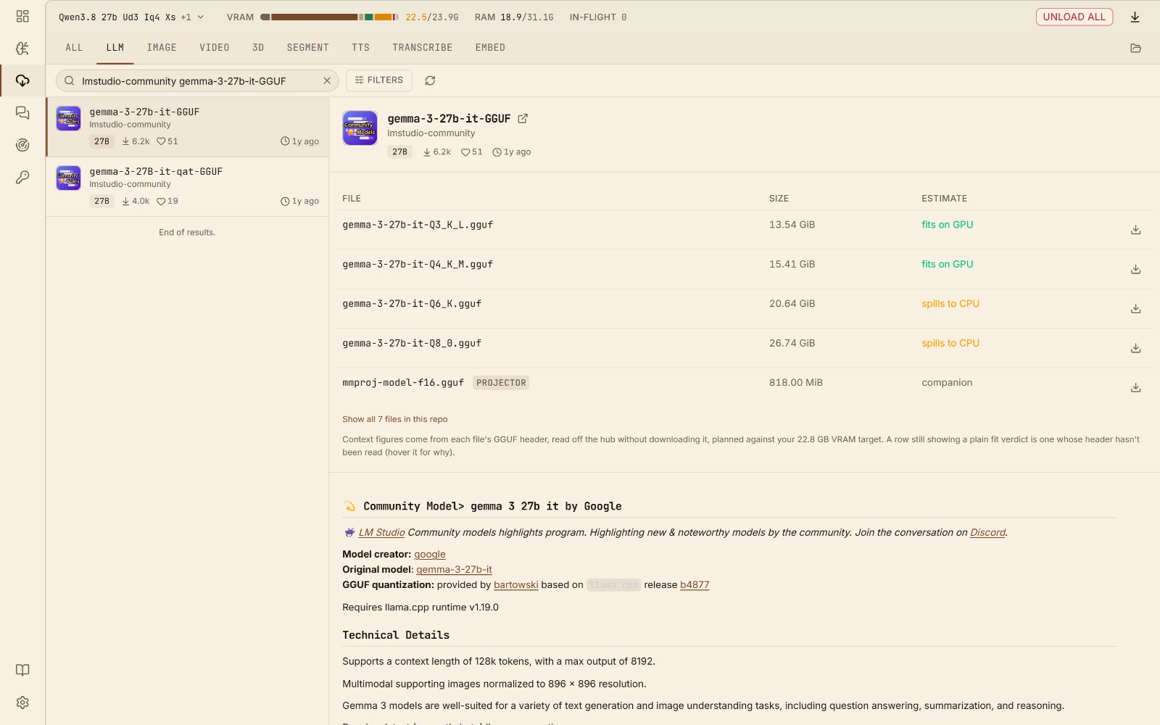Focus the model search input field
The image size is (1160, 725).
point(197,80)
